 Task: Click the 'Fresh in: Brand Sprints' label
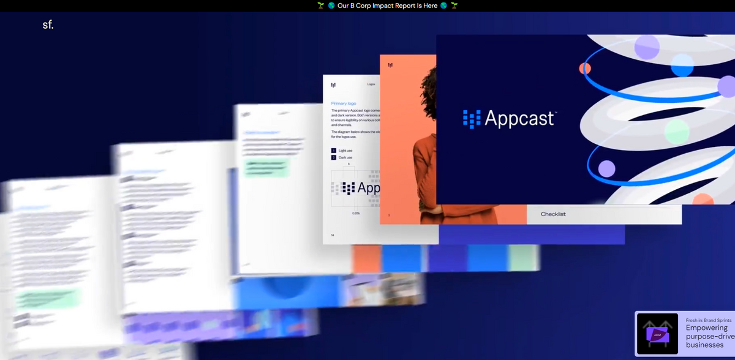[710, 320]
